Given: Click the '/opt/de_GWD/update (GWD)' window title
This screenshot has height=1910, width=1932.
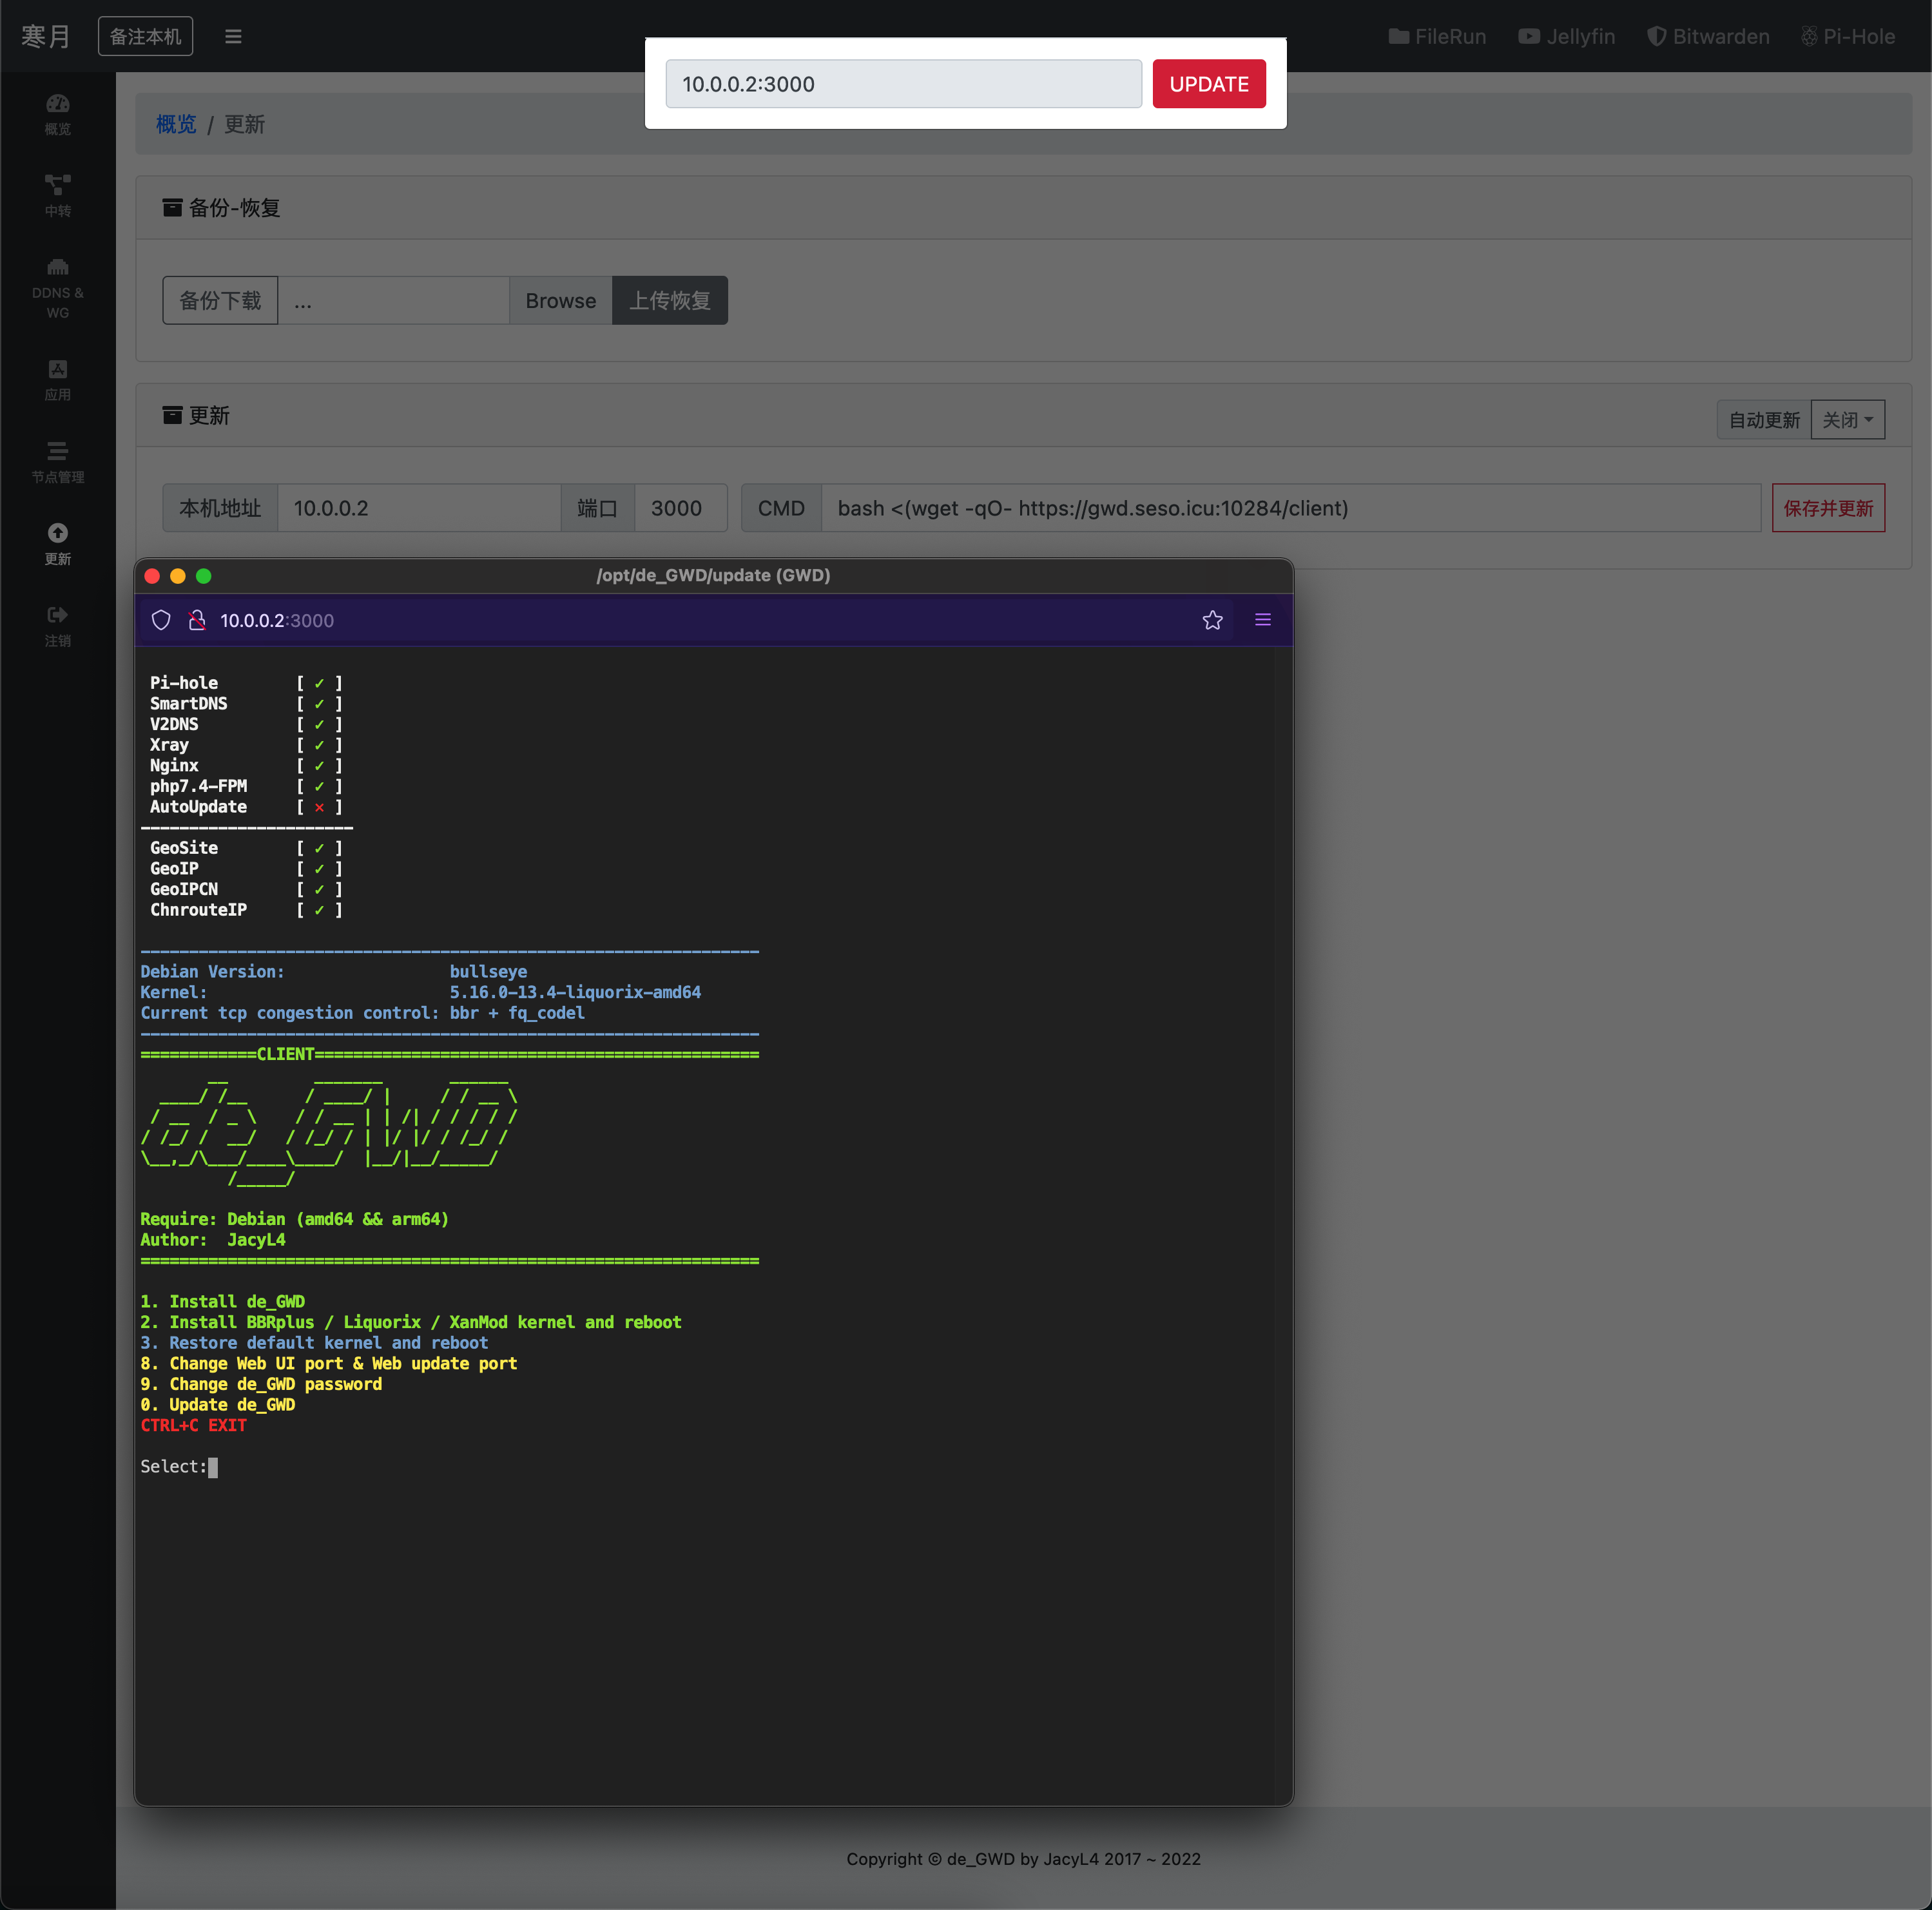Looking at the screenshot, I should (713, 575).
